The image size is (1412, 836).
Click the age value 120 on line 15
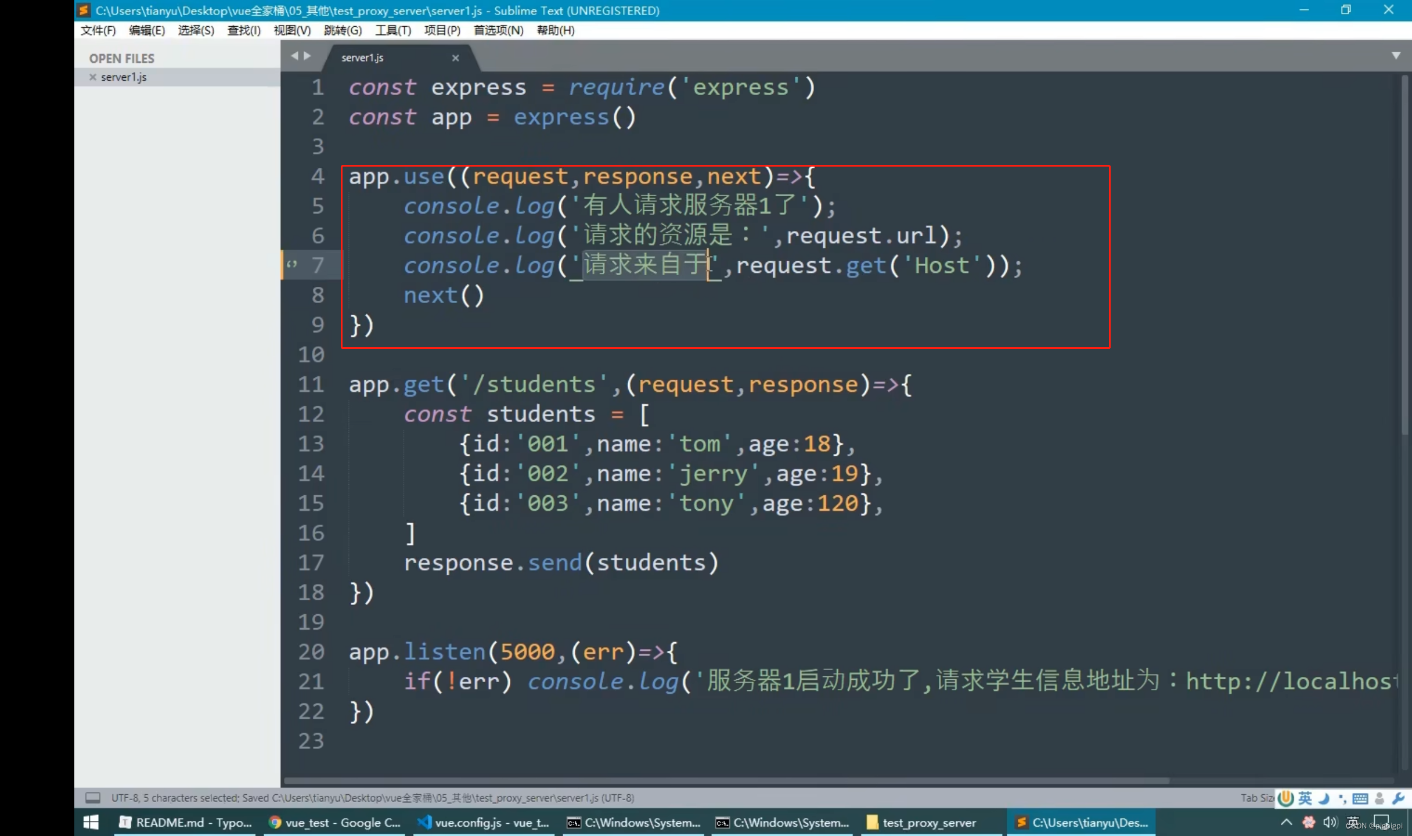838,503
